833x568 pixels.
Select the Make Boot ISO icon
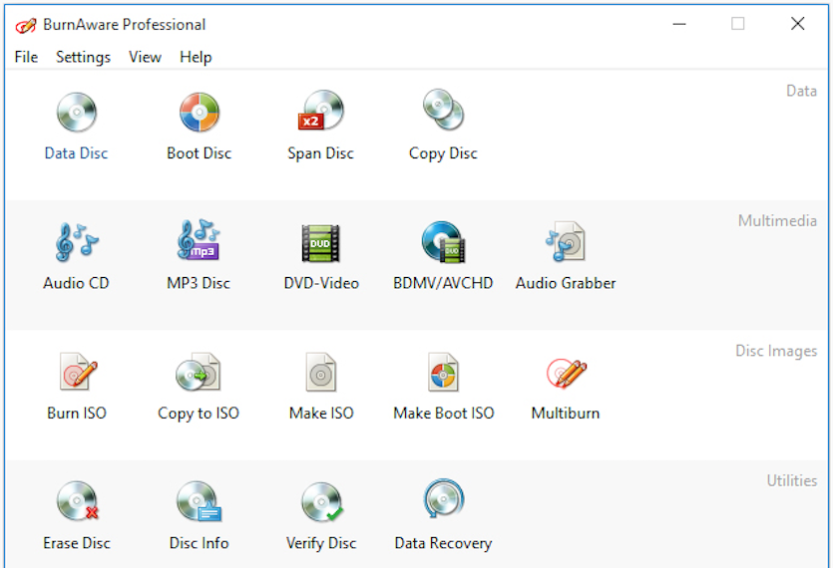click(x=443, y=372)
